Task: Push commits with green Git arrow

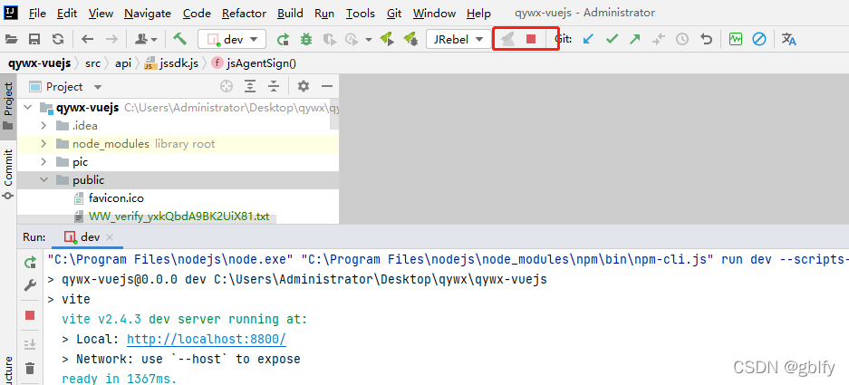Action: pyautogui.click(x=634, y=39)
